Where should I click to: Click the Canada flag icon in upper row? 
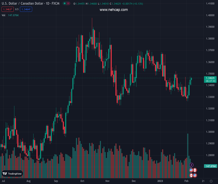(195, 170)
